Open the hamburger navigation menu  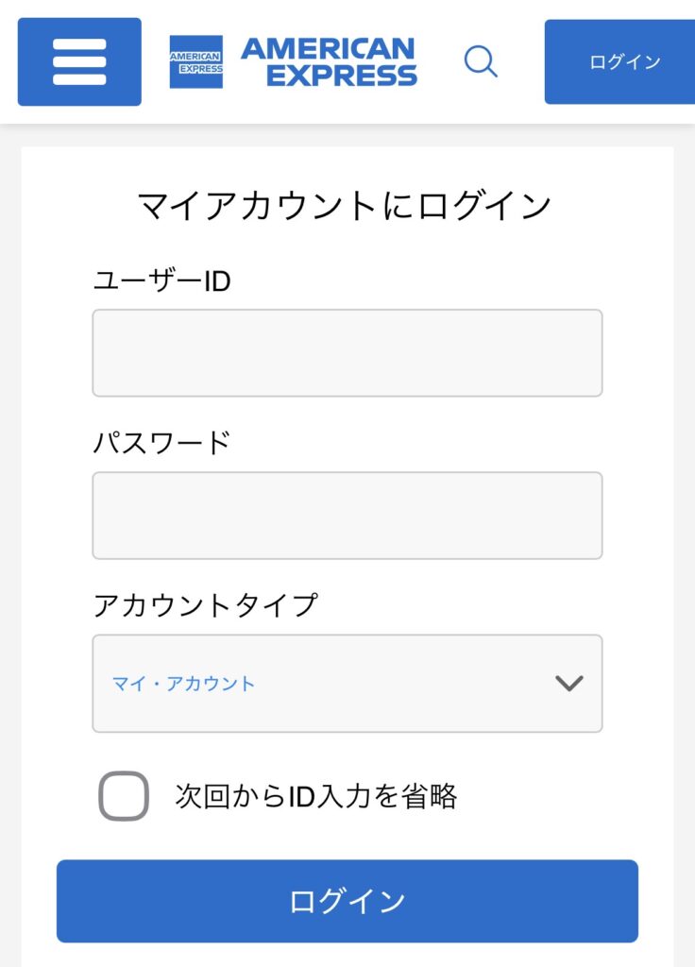point(79,62)
